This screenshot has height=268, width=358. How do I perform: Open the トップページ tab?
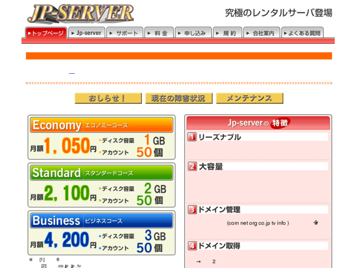coord(46,33)
